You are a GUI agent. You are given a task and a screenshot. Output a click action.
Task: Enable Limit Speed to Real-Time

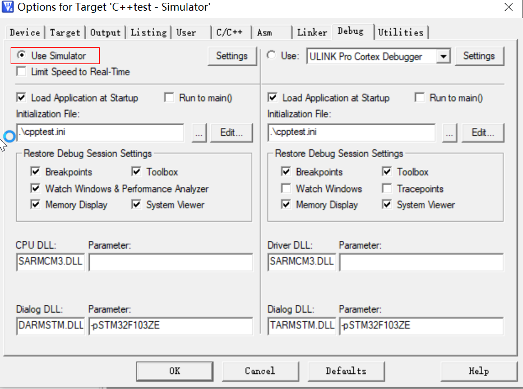pos(21,71)
